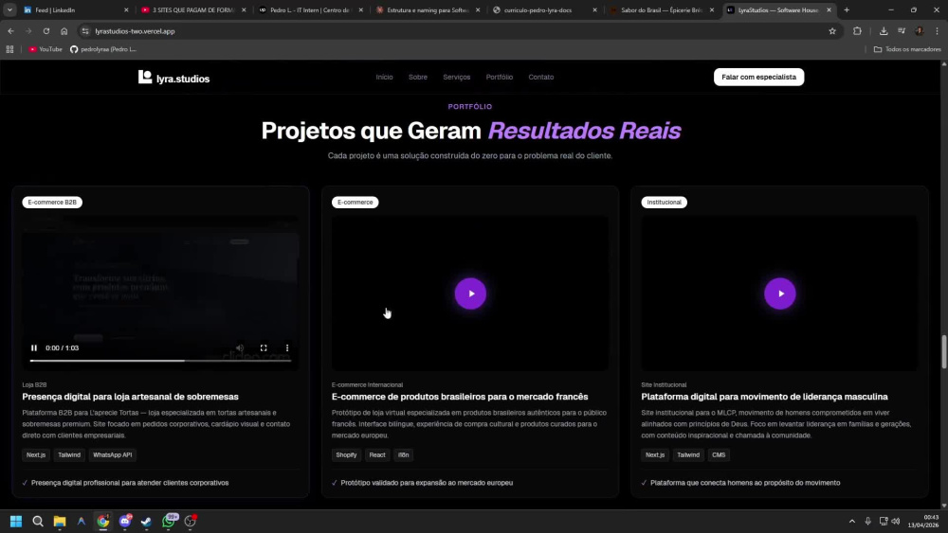Click title Presença digital para loja artesanal
This screenshot has width=948, height=533.
[x=130, y=397]
